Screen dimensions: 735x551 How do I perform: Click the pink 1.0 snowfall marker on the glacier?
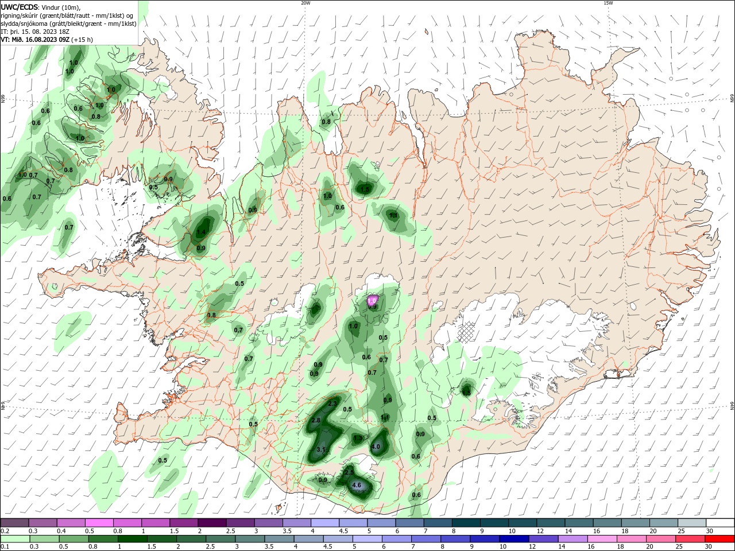[372, 300]
